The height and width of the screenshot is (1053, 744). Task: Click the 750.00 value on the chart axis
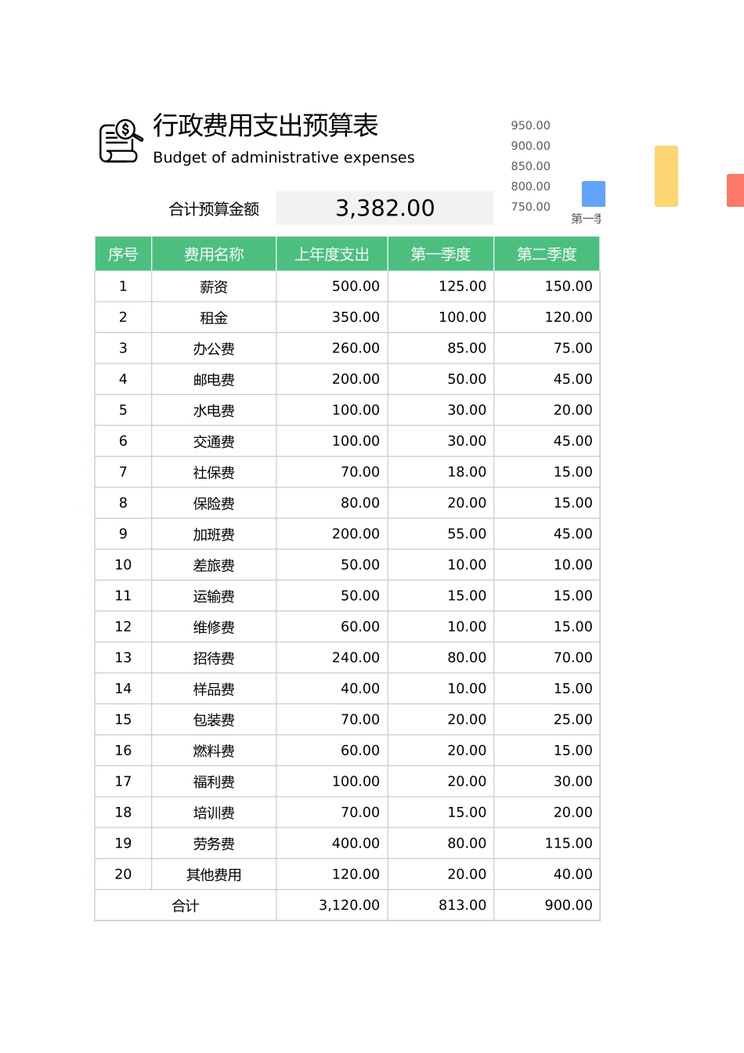530,207
